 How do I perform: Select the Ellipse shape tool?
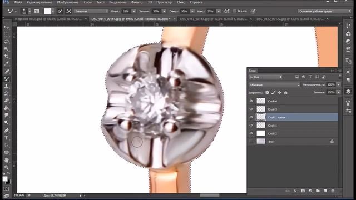click(6, 152)
